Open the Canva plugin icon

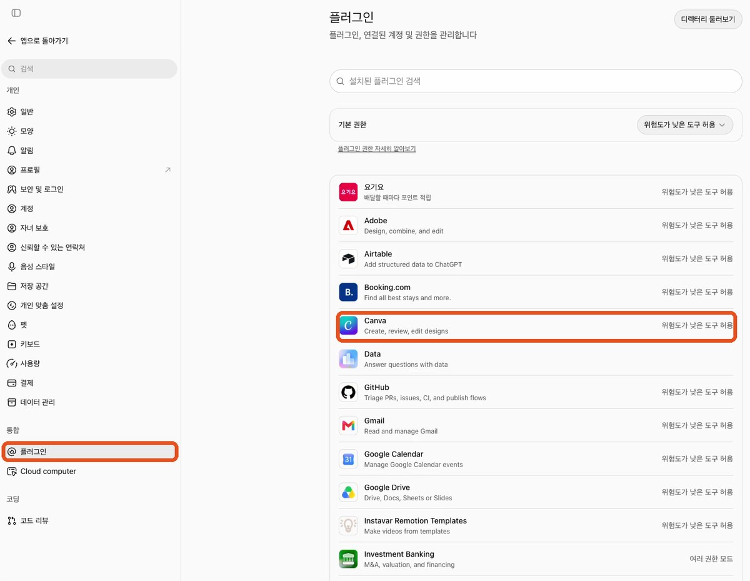(348, 325)
